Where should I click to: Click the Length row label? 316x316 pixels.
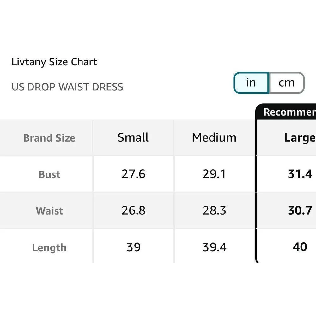(49, 247)
